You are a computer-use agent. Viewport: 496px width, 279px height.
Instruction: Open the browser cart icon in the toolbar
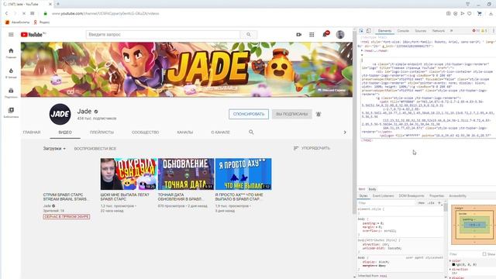tap(480, 13)
